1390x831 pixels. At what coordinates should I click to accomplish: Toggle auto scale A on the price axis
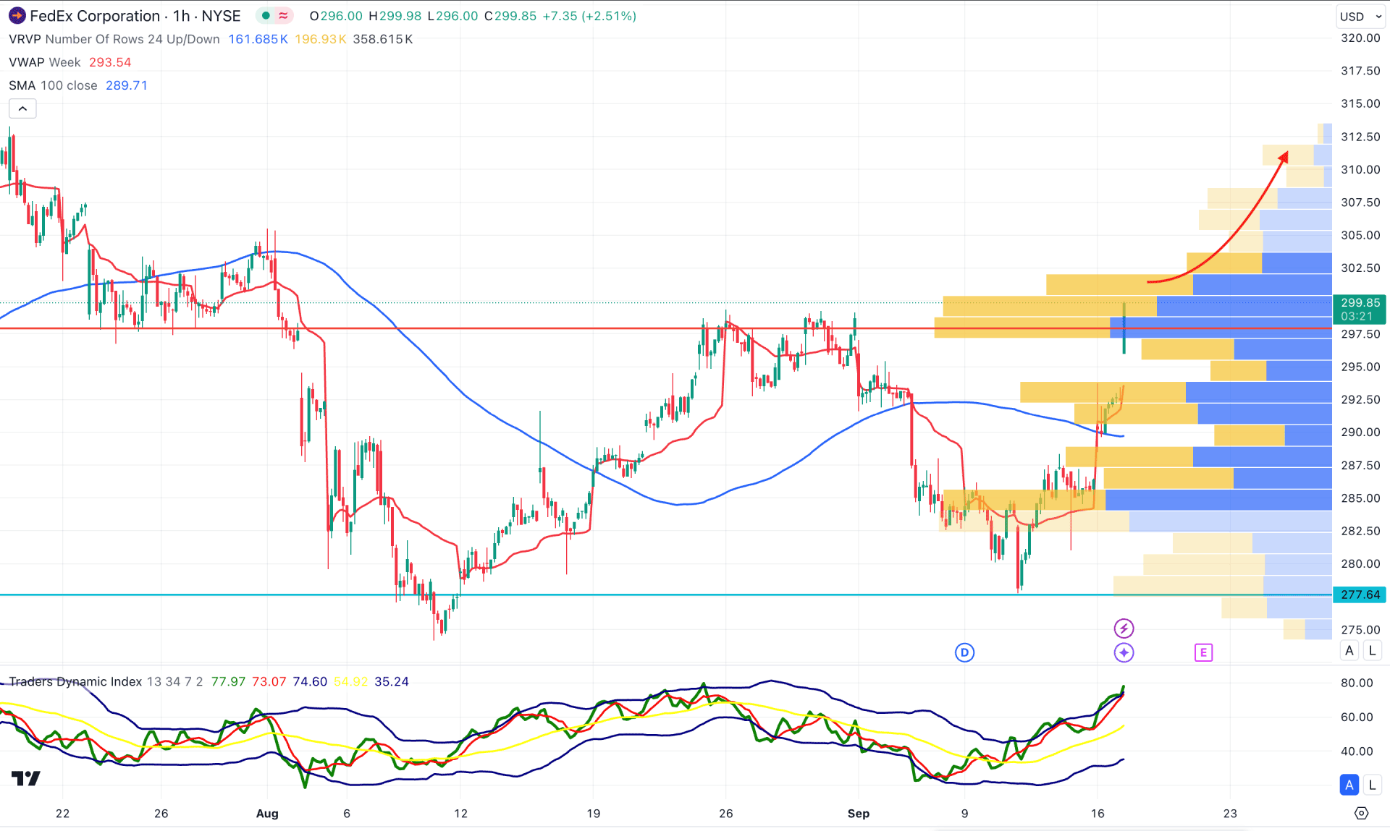click(x=1349, y=650)
